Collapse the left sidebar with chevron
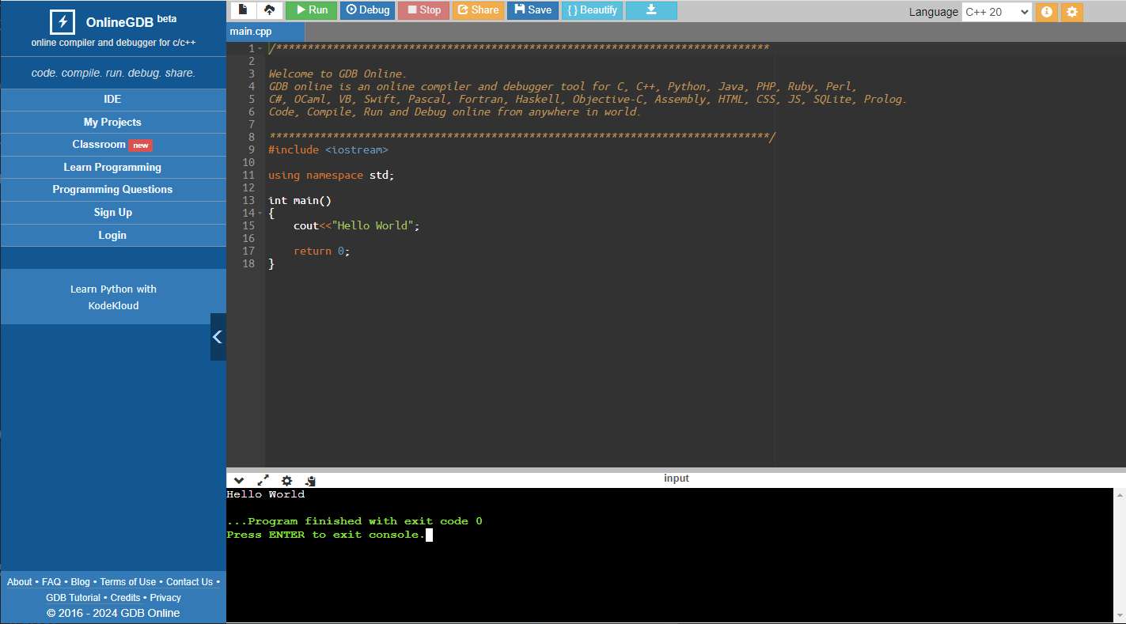The height and width of the screenshot is (624, 1126). pyautogui.click(x=218, y=337)
